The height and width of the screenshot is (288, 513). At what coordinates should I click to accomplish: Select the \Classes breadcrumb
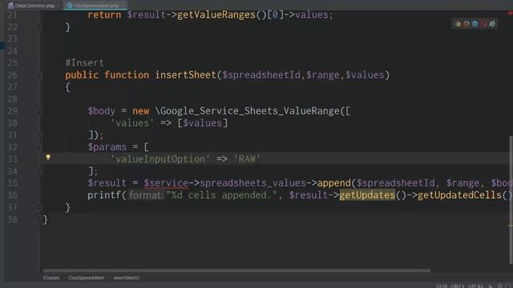click(x=51, y=278)
